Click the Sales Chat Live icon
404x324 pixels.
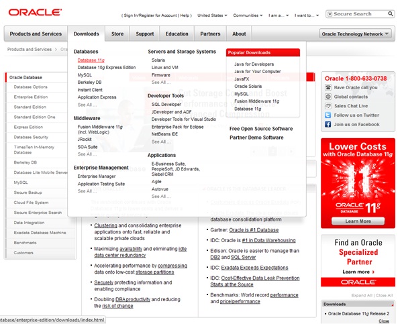pyautogui.click(x=328, y=106)
